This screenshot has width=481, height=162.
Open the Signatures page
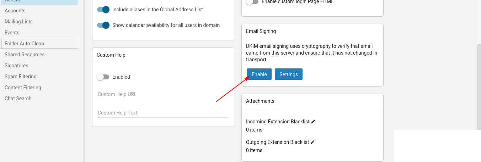click(x=16, y=66)
